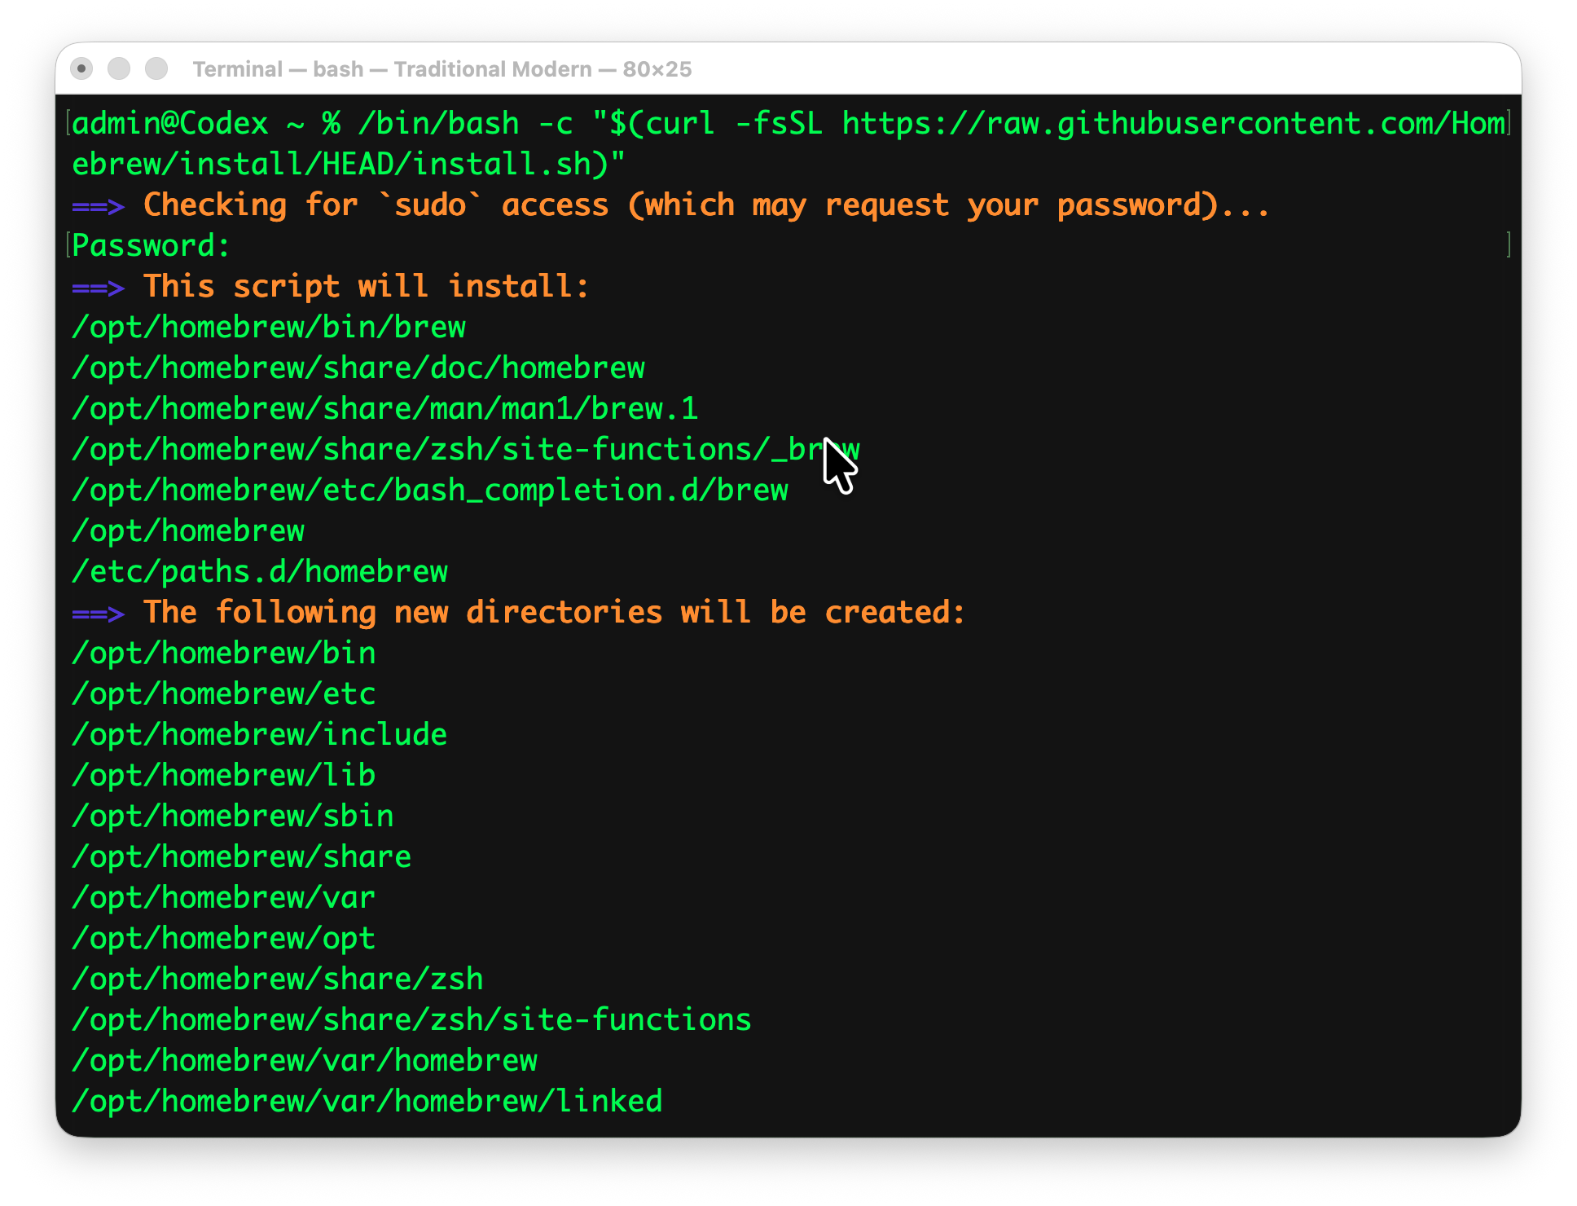The width and height of the screenshot is (1577, 1206).
Task: Click the left mark bracket beside admin@Codex prompt
Action: pyautogui.click(x=68, y=124)
